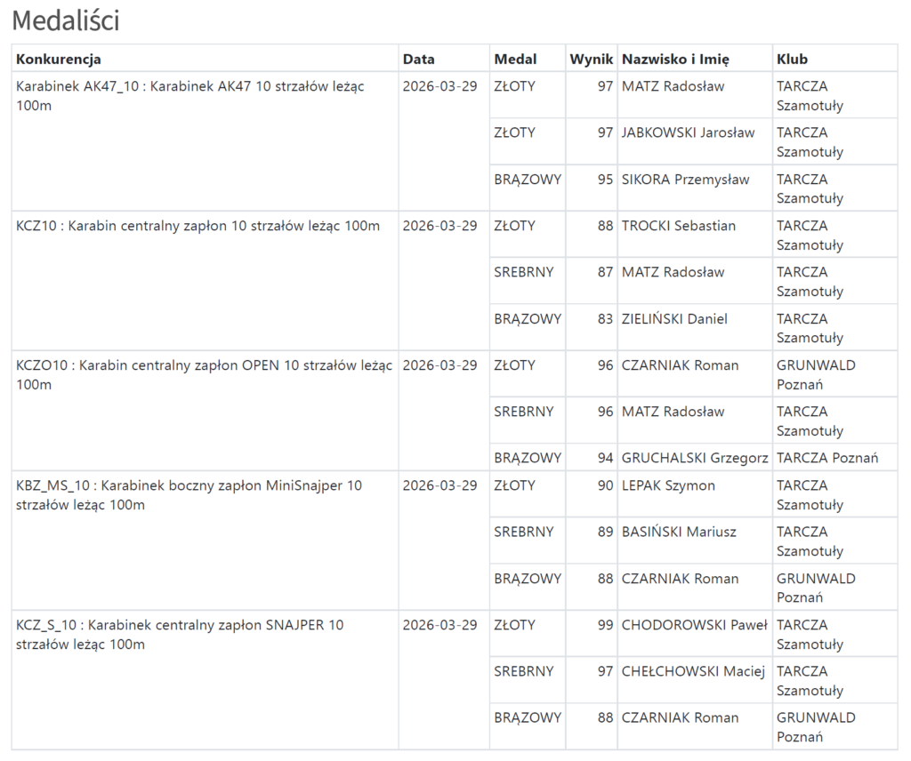Click the score 99 in Wynik column
Screen dimensions: 911x761
[x=605, y=625]
